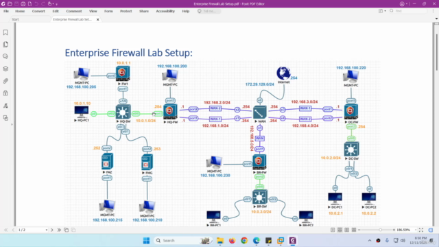Open the Digital Signatures panel

[x=5, y=106]
